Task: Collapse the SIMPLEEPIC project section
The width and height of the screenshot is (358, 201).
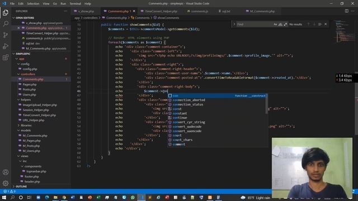Action: [41, 54]
